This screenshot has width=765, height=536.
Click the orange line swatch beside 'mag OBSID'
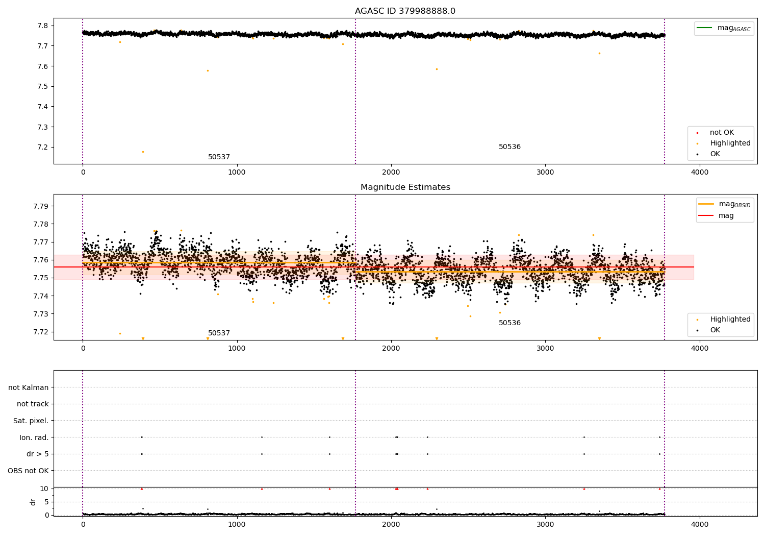[706, 204]
